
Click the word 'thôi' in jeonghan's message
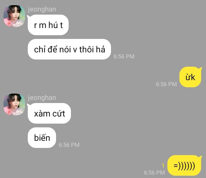[86, 50]
